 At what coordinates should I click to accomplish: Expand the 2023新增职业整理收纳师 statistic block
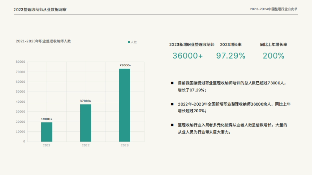pyautogui.click(x=192, y=45)
